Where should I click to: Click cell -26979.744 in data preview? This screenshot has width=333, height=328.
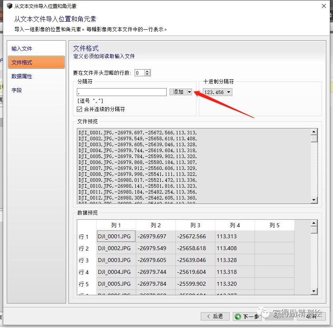click(156, 272)
